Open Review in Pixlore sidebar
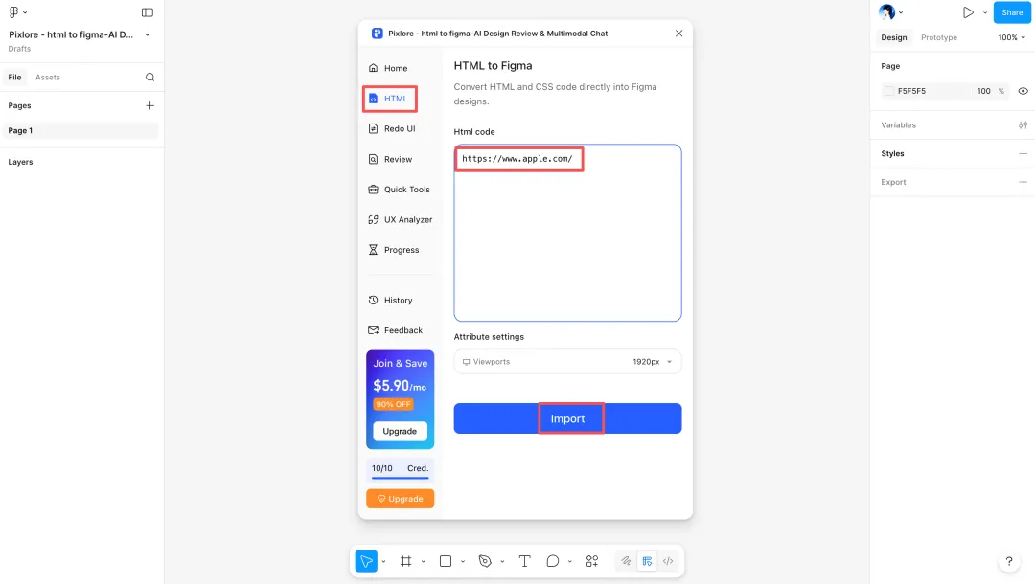The width and height of the screenshot is (1035, 584). point(390,159)
